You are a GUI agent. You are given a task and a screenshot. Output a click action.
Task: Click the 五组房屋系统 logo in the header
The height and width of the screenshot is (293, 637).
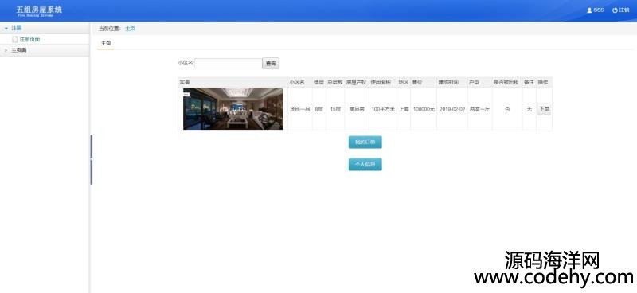(x=39, y=11)
